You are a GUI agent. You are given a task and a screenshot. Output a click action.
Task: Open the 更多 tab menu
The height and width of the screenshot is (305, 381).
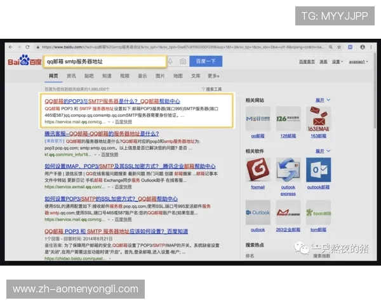tap(213, 76)
